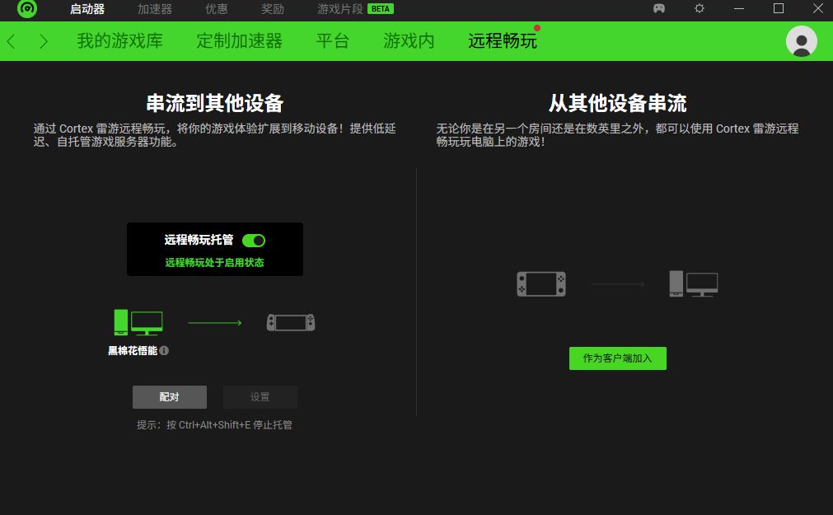Go forward with the right arrow
This screenshot has height=515, width=833.
44,41
